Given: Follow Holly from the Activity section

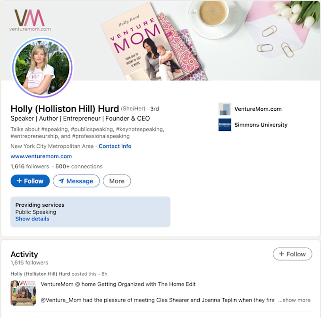Looking at the screenshot, I should point(292,254).
